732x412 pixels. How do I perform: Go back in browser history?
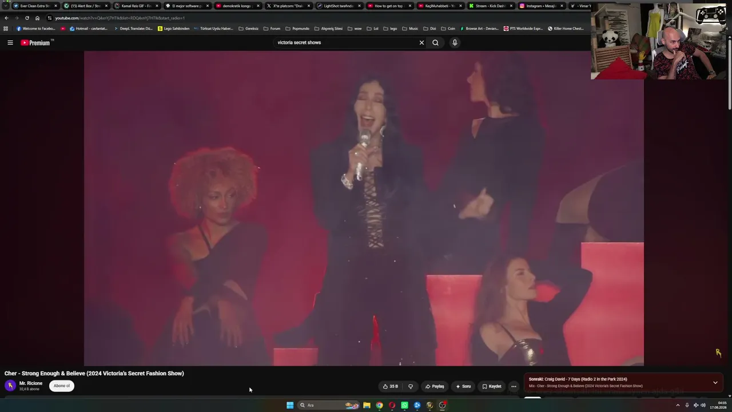point(6,18)
